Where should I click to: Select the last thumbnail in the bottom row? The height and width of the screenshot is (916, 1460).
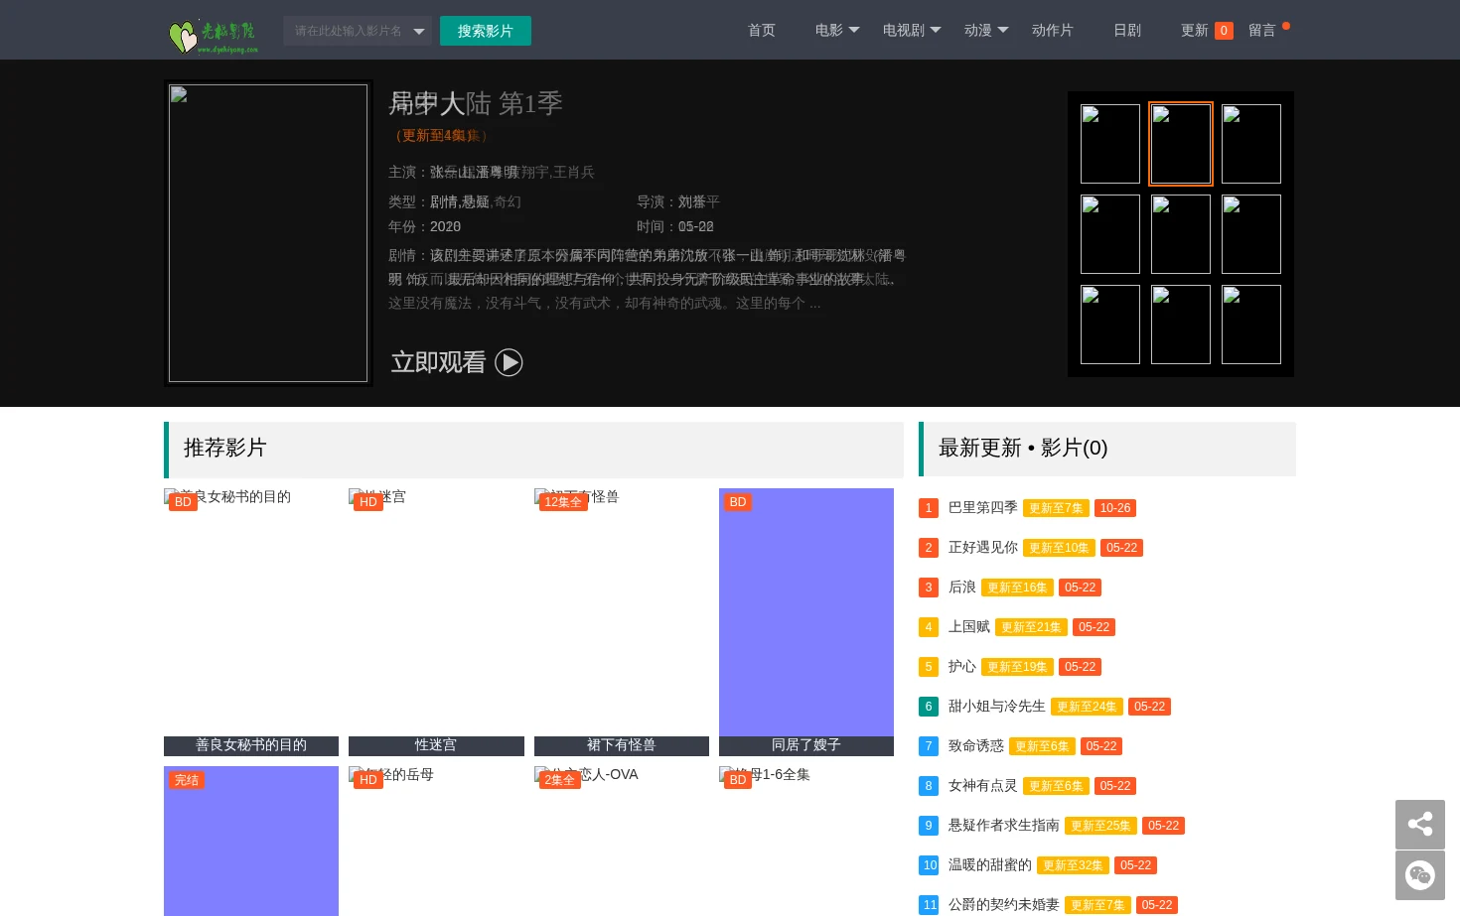click(1251, 325)
